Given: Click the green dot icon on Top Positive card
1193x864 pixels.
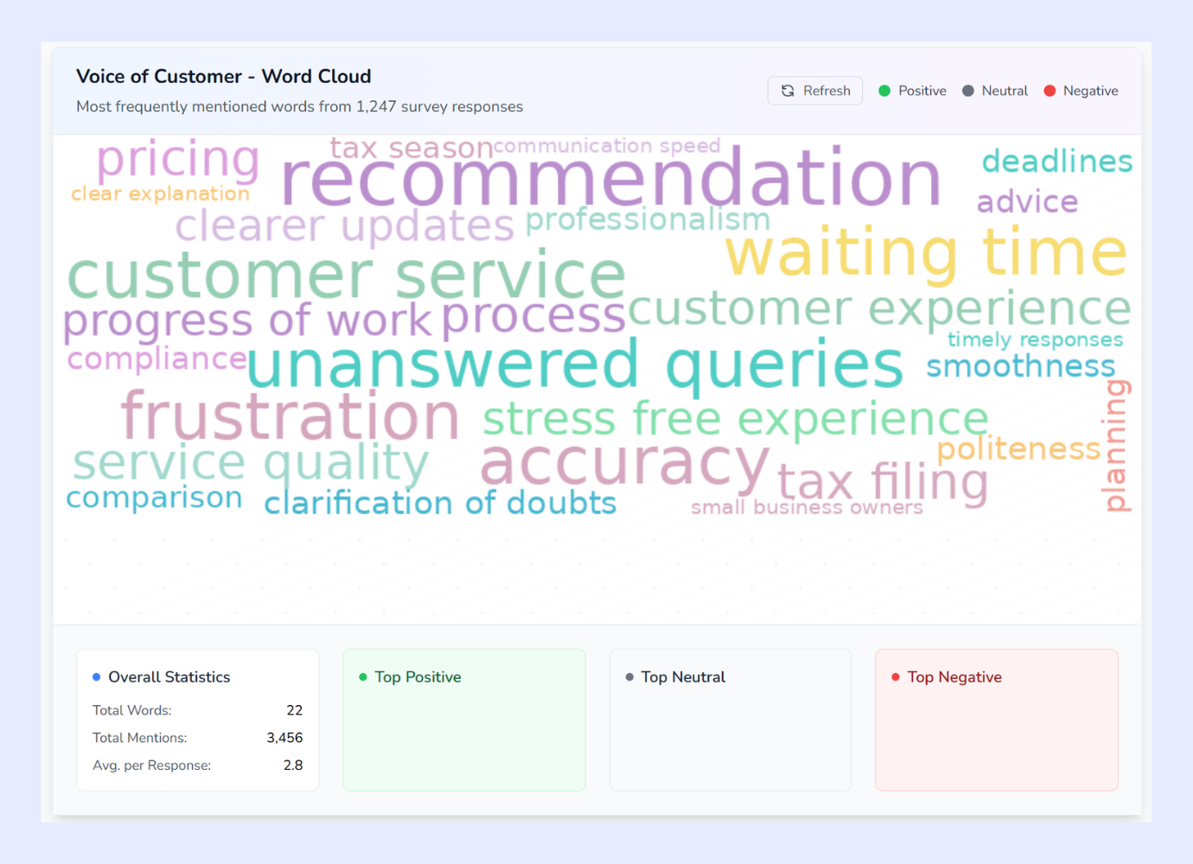Looking at the screenshot, I should click(x=363, y=677).
